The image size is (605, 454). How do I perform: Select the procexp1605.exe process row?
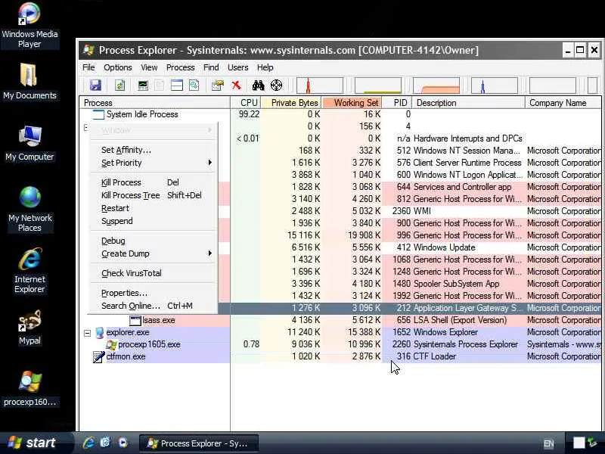340,344
